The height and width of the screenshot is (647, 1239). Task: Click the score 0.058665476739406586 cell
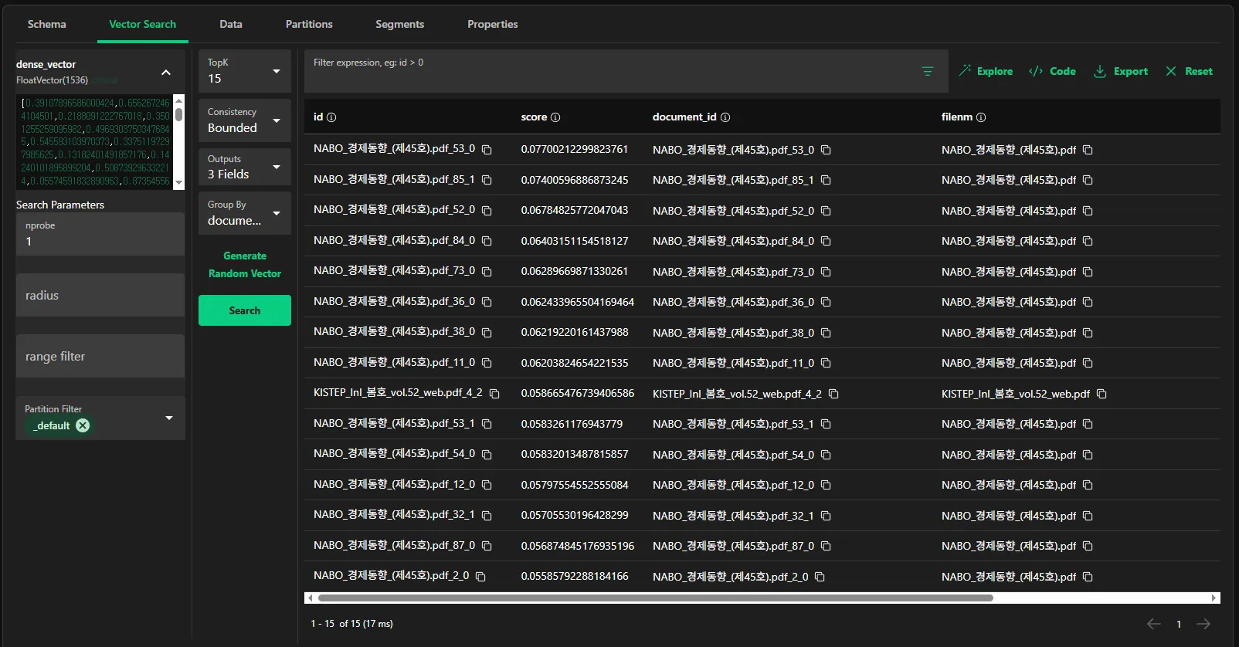578,393
